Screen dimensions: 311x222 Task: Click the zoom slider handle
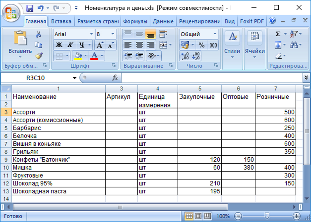point(267,216)
